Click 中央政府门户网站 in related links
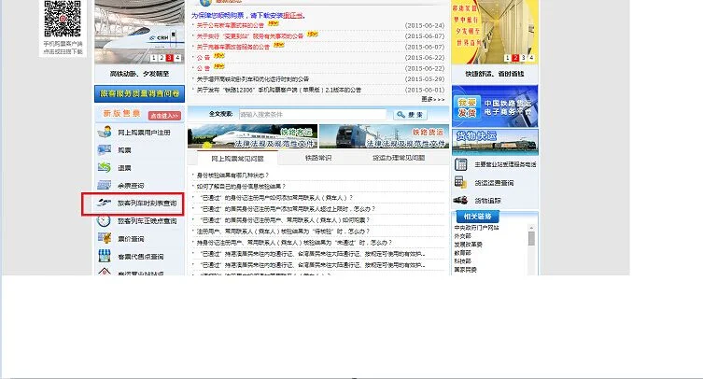 pos(476,228)
